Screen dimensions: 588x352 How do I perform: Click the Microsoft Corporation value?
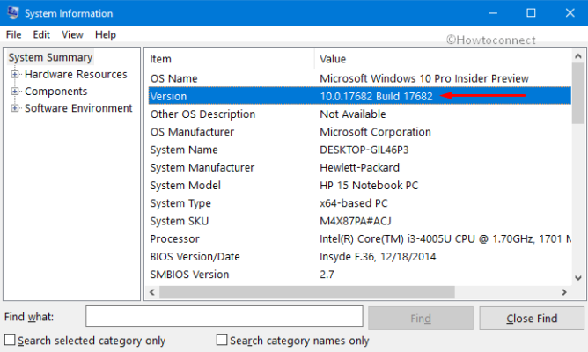click(x=375, y=132)
